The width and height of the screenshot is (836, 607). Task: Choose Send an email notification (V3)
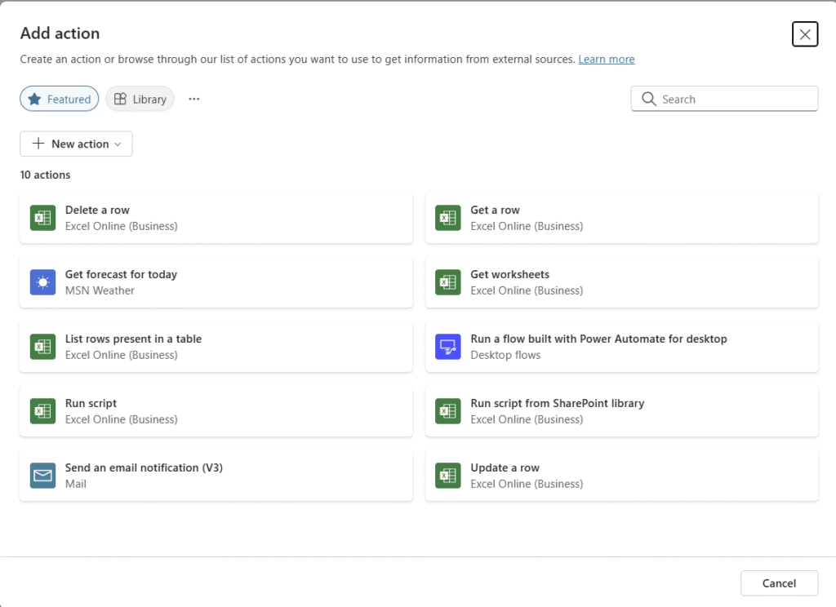pyautogui.click(x=216, y=476)
